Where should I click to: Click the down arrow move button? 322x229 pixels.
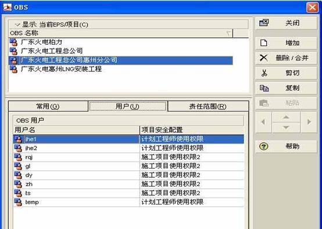click(286, 127)
